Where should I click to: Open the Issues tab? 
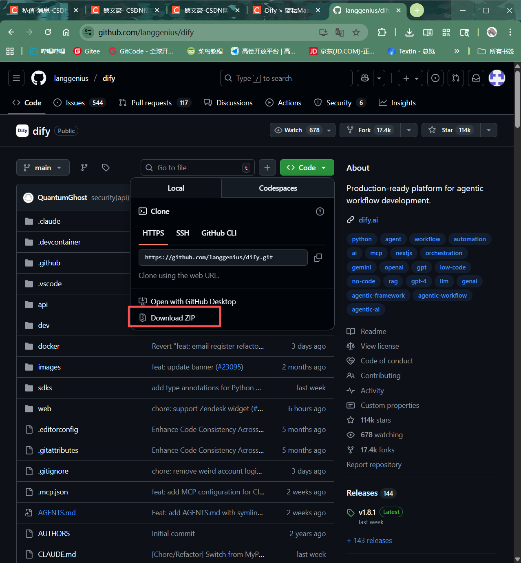click(x=80, y=103)
